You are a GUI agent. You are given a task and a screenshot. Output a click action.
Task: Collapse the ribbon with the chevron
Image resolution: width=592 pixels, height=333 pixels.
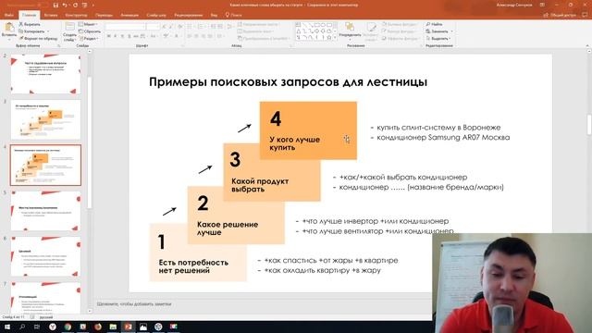(587, 45)
